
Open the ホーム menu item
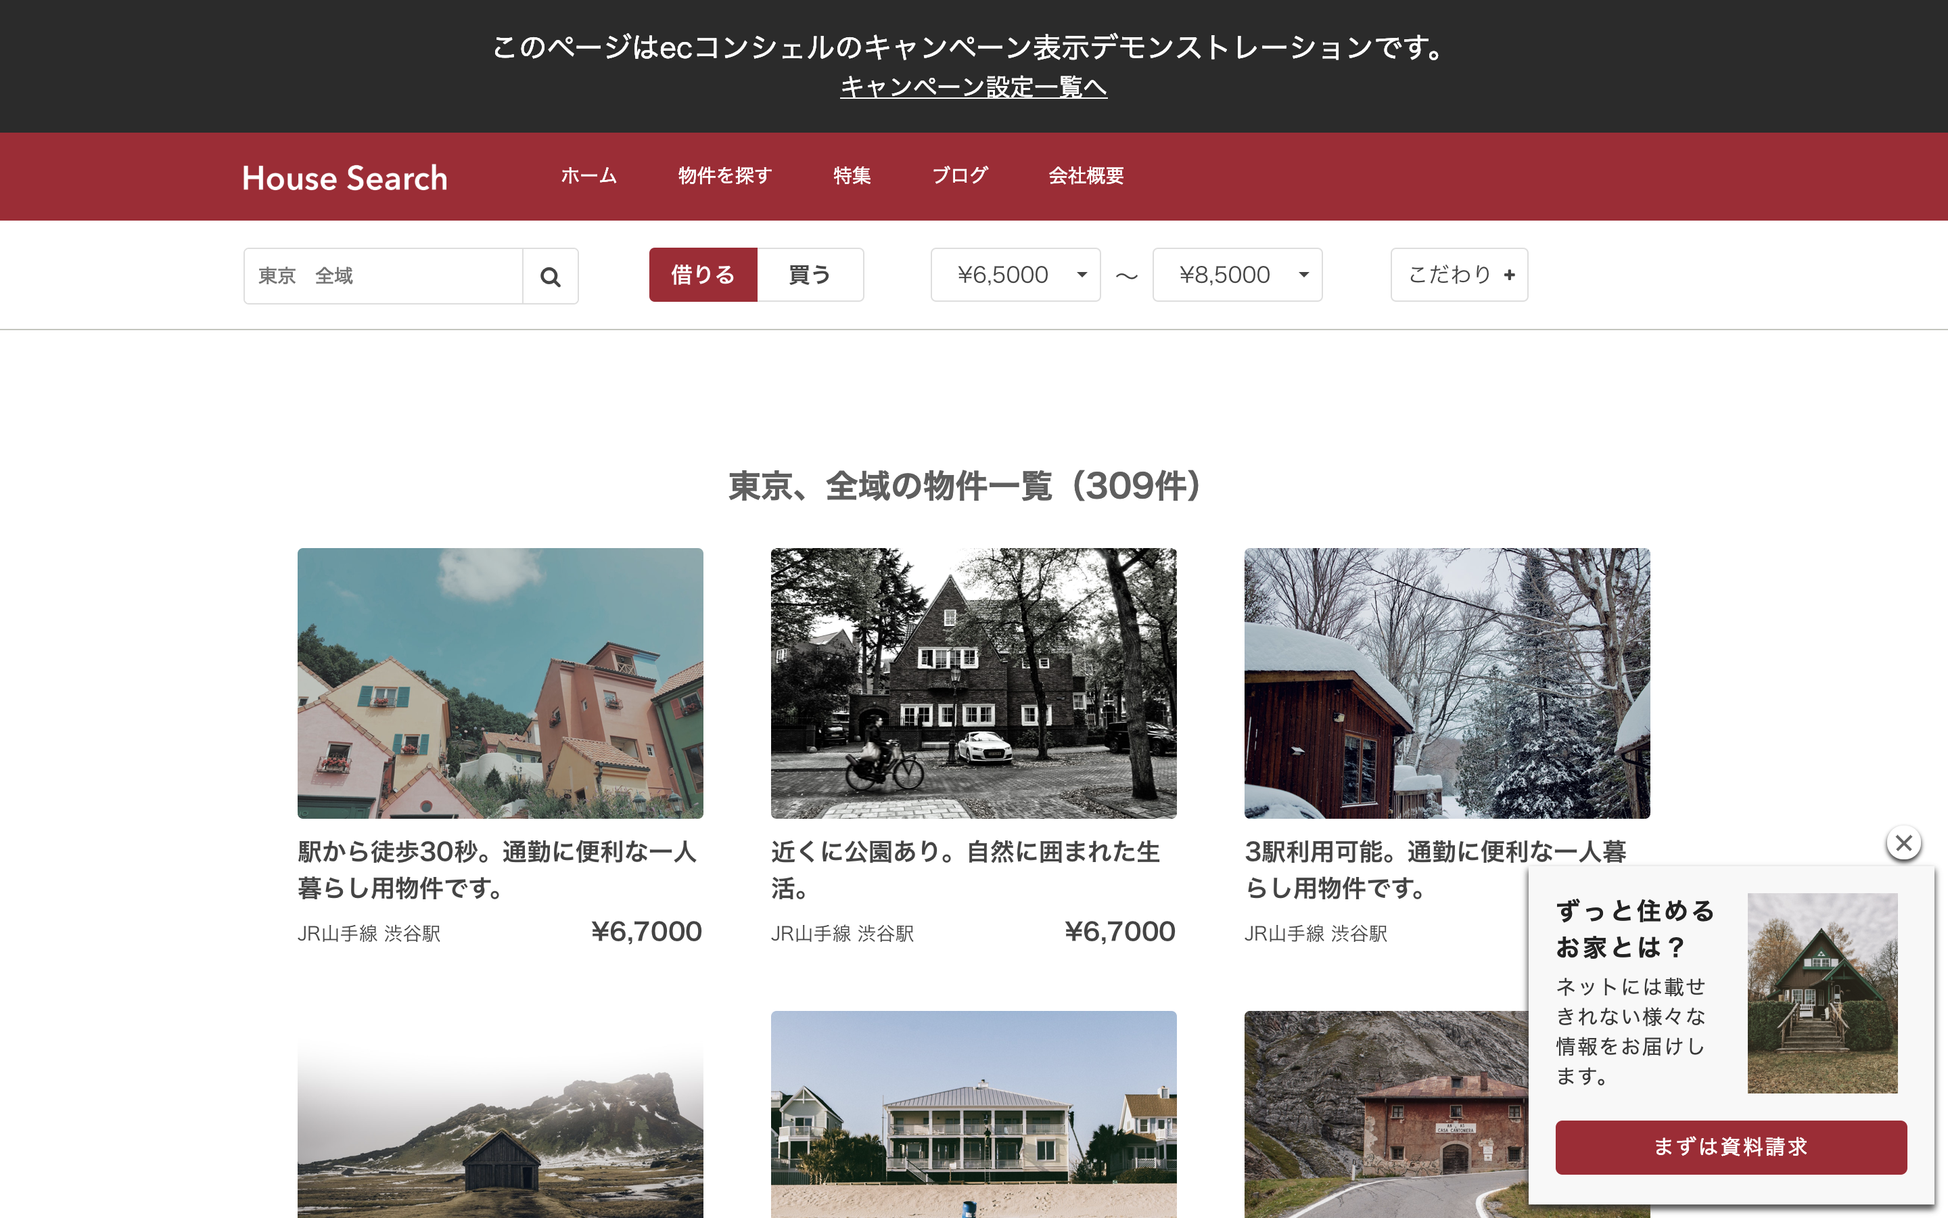pos(588,176)
